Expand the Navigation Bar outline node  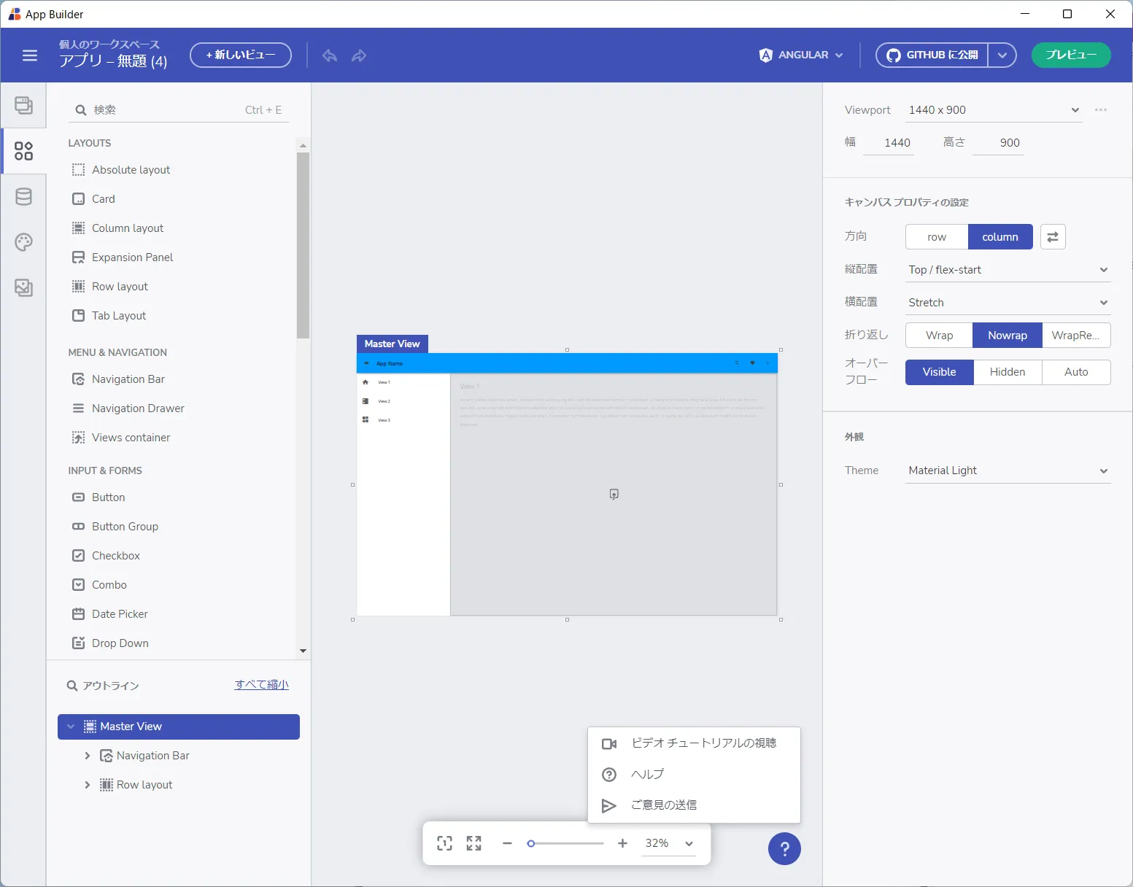click(88, 756)
